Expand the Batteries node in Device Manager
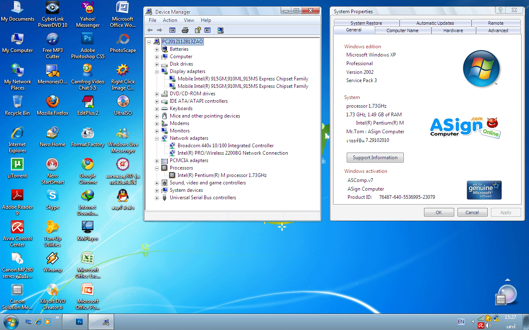Image resolution: width=529 pixels, height=330 pixels. tap(157, 49)
